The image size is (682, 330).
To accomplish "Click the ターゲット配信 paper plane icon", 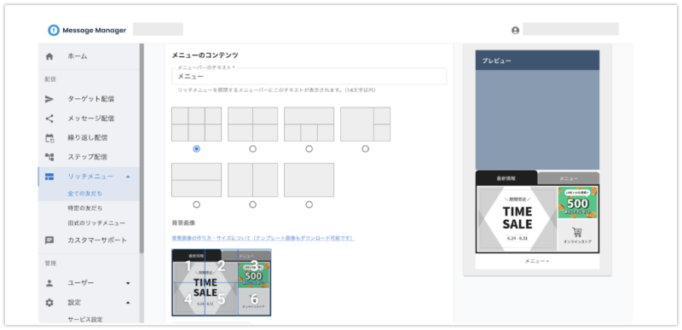I will [x=49, y=99].
